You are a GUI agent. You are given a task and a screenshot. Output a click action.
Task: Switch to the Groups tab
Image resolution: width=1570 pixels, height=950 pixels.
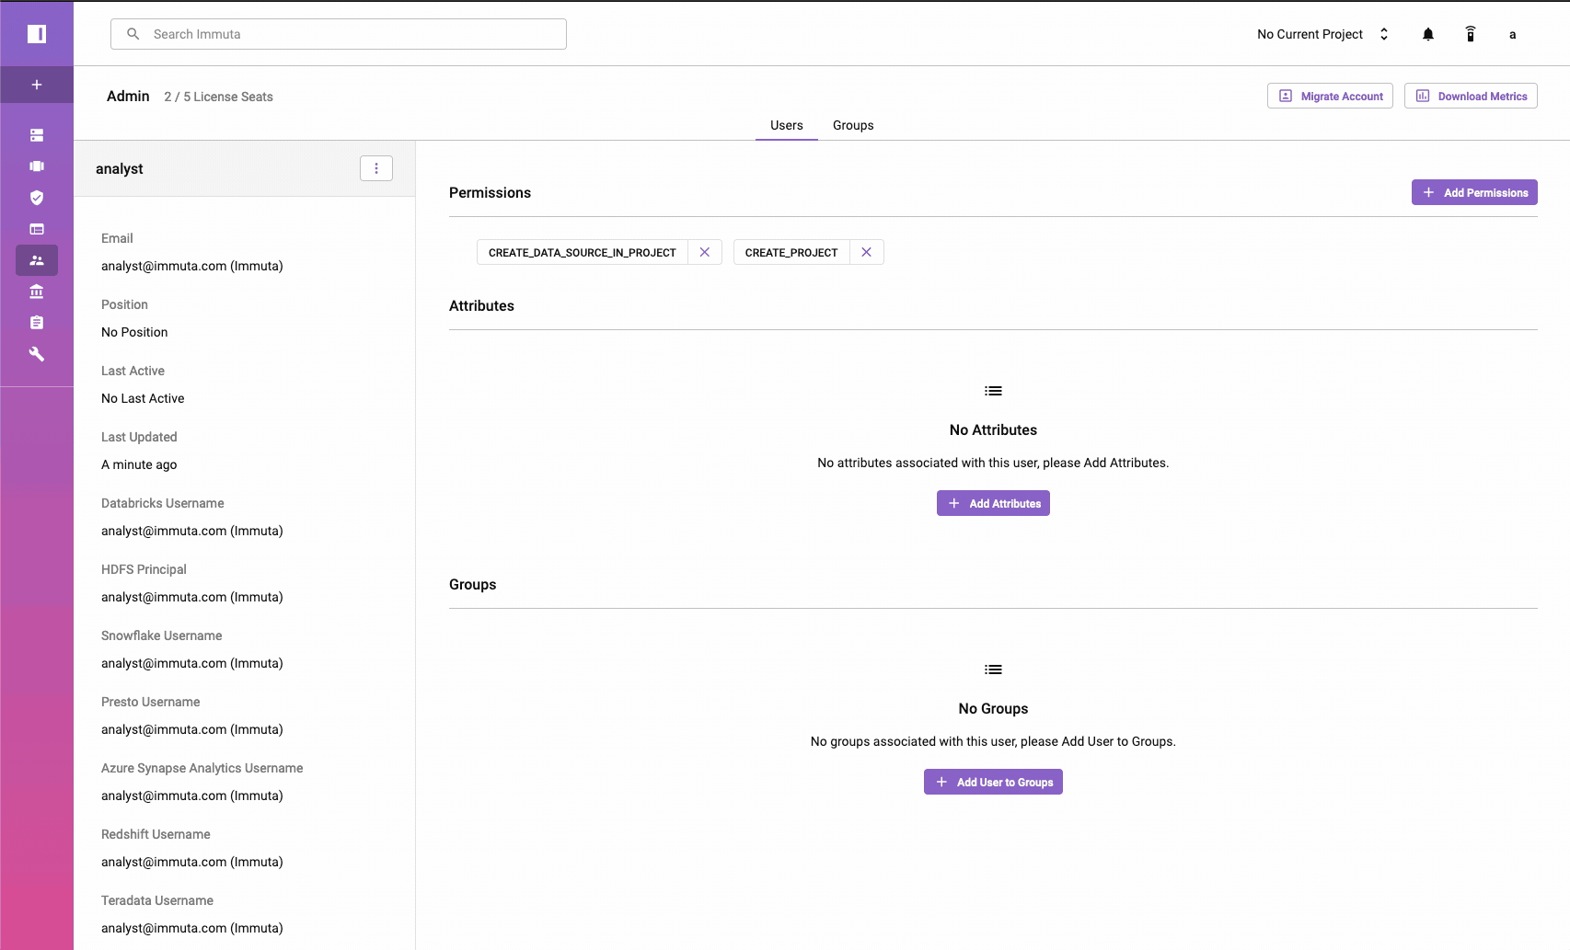tap(853, 125)
